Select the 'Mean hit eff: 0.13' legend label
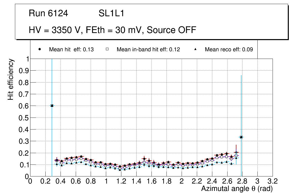 tap(71, 50)
